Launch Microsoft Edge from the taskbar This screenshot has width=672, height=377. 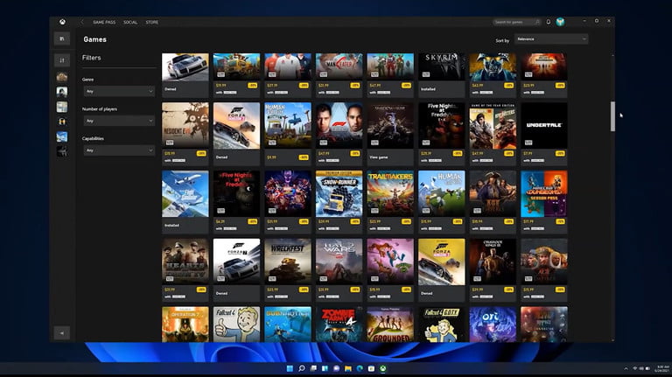click(x=360, y=368)
